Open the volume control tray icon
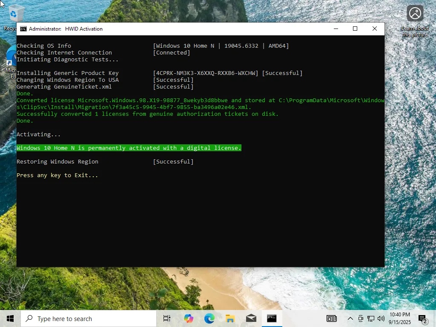The height and width of the screenshot is (327, 436). [381, 318]
